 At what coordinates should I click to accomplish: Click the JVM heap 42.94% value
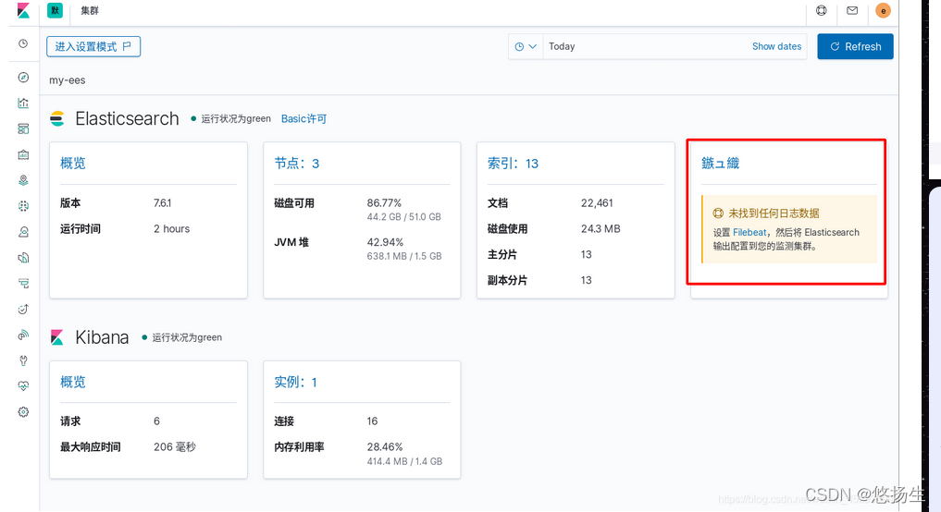click(385, 242)
